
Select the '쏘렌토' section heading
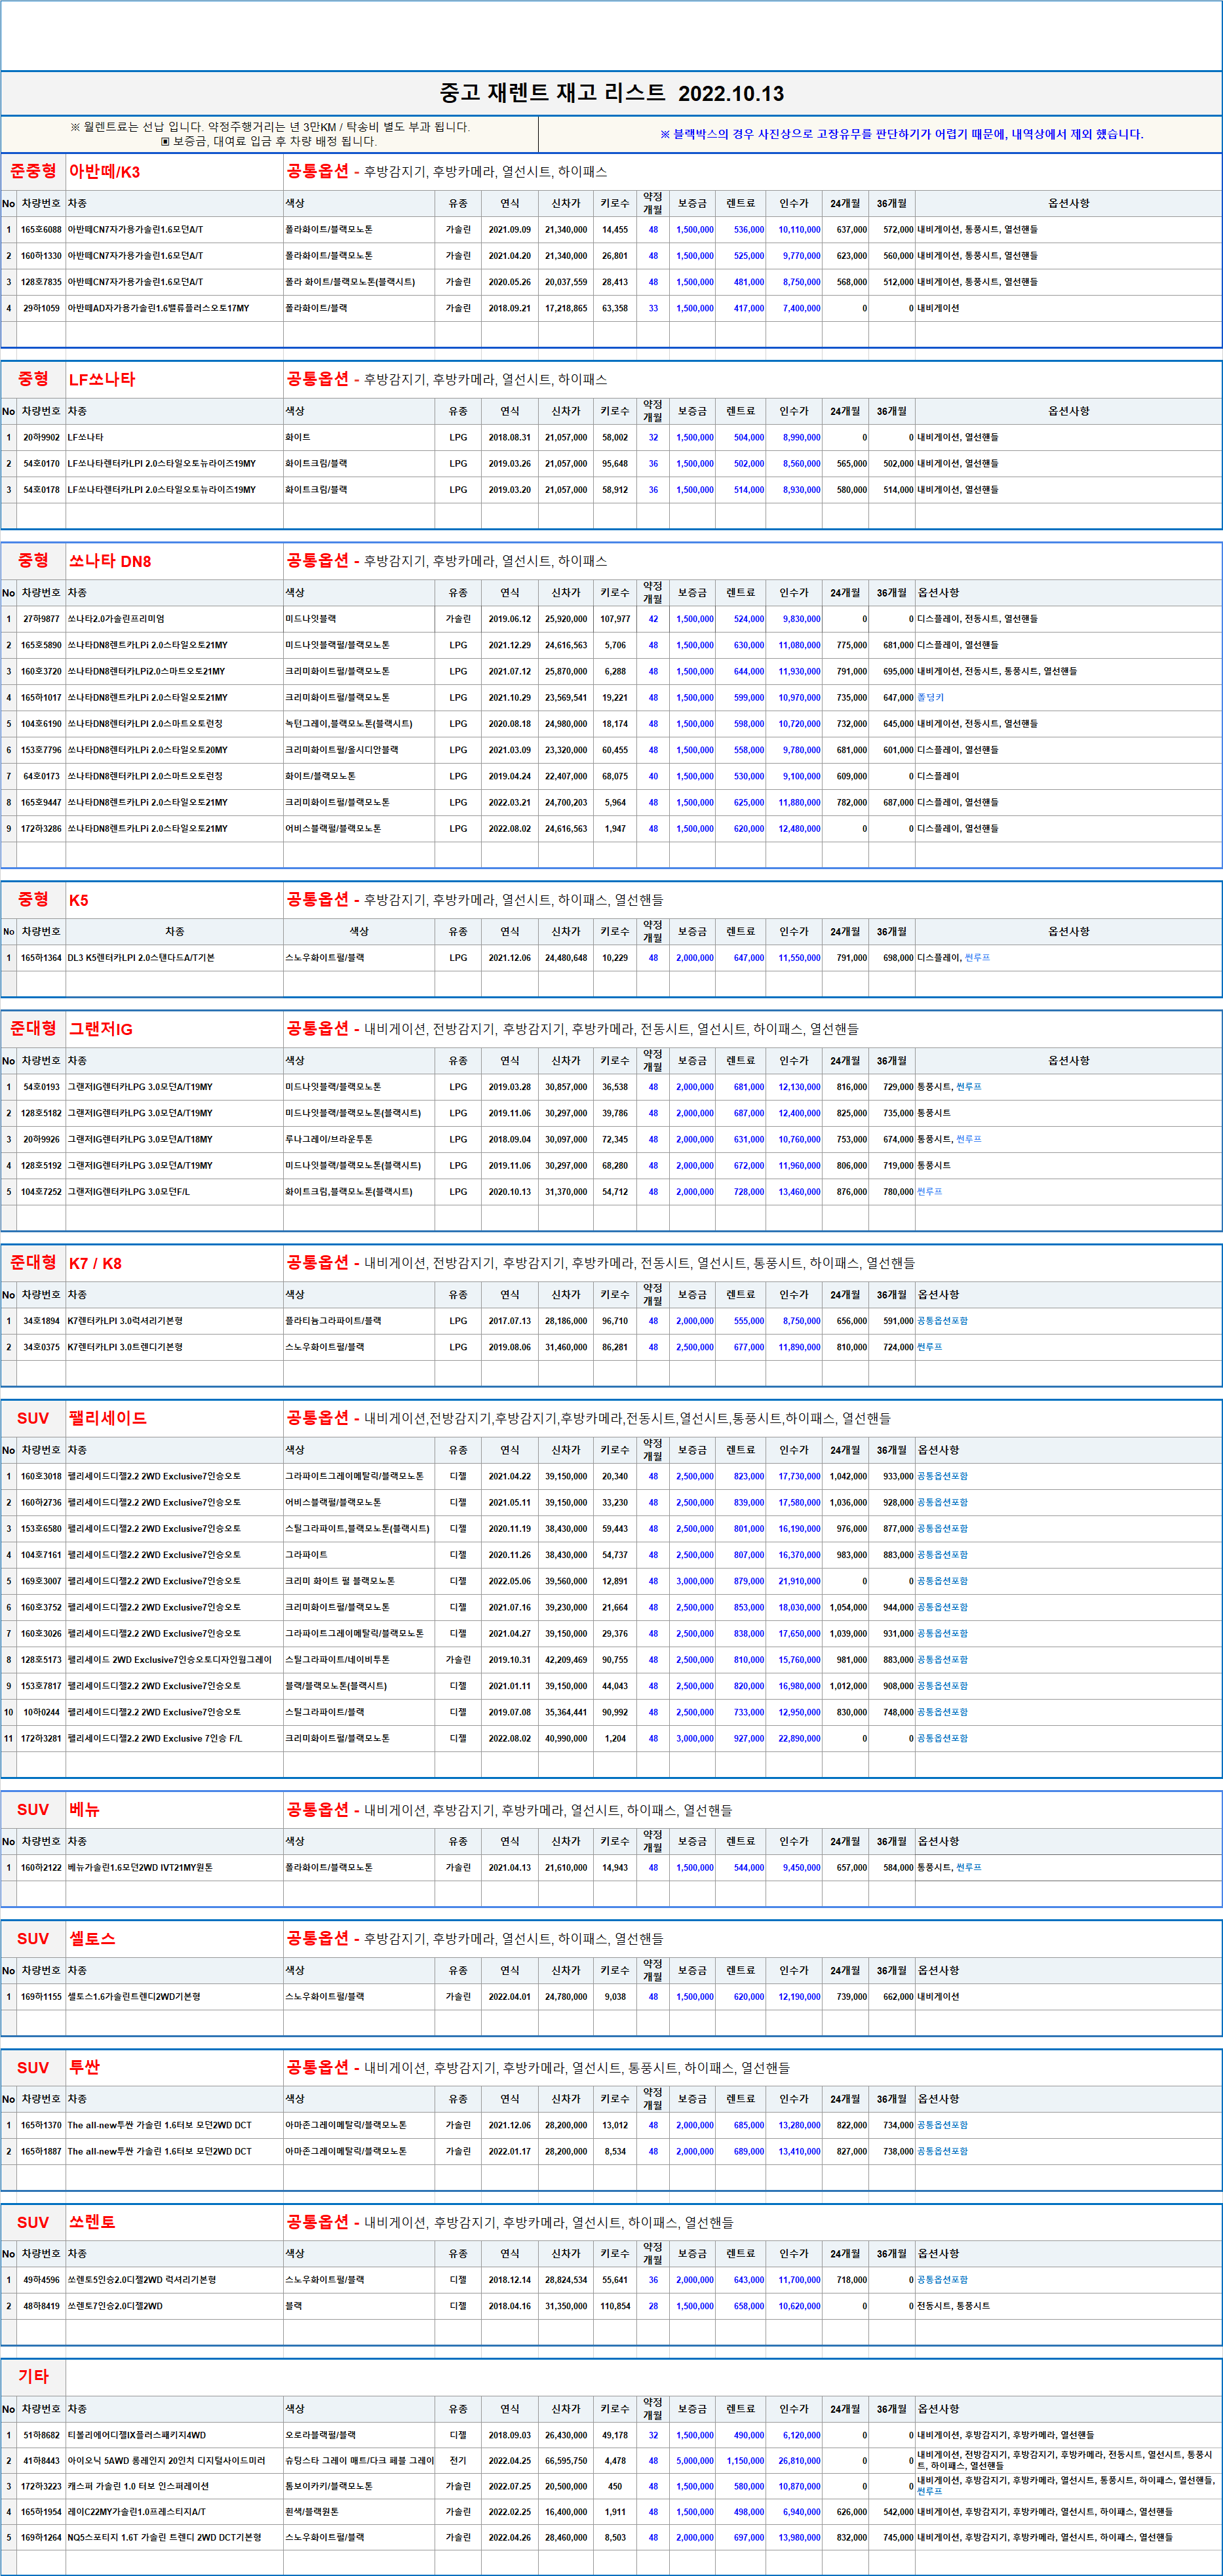[x=92, y=2223]
